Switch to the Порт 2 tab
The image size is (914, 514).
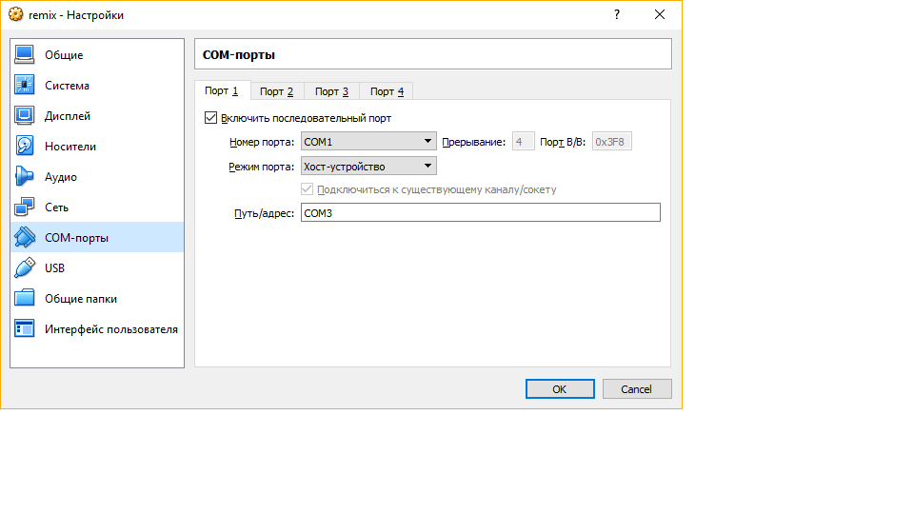tap(276, 91)
